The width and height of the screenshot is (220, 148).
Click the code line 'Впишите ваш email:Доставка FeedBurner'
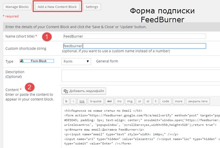[104, 129]
